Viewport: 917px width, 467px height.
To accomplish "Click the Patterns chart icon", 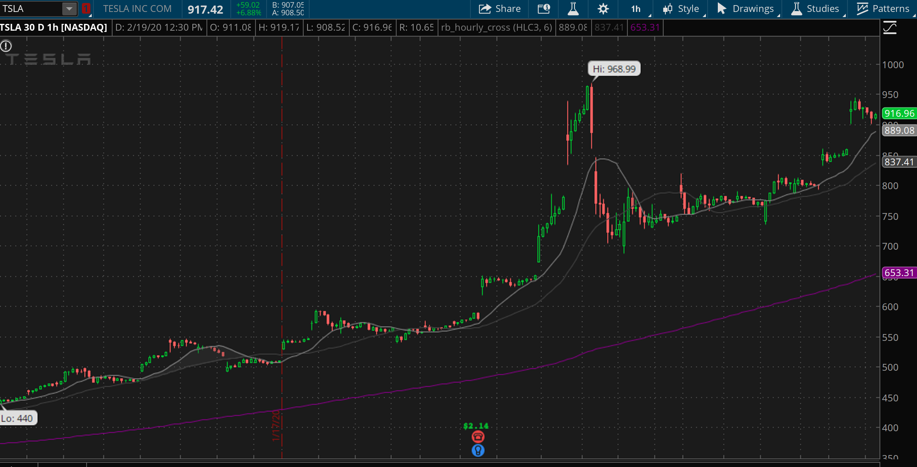I will click(x=862, y=9).
